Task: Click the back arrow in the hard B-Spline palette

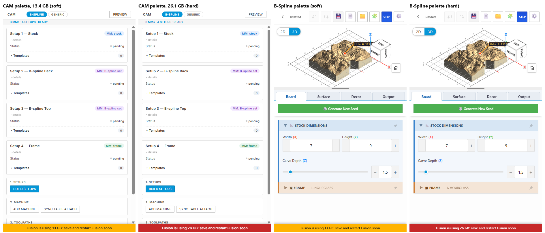Action: click(418, 17)
